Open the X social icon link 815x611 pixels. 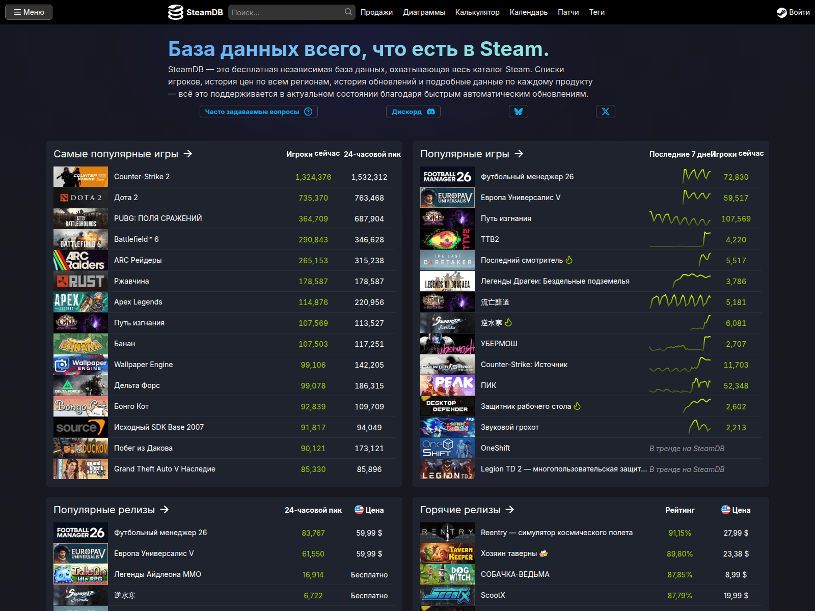click(x=605, y=112)
